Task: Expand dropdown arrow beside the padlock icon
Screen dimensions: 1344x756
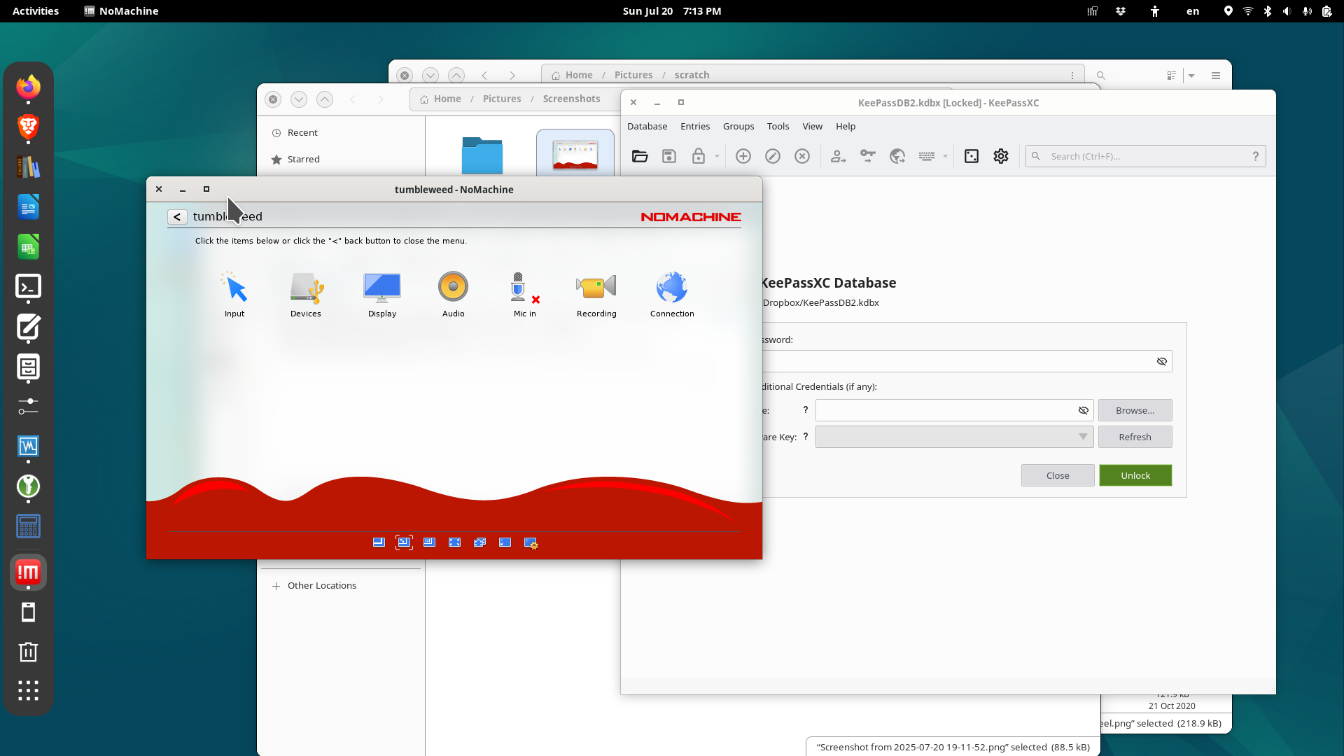Action: (x=717, y=156)
